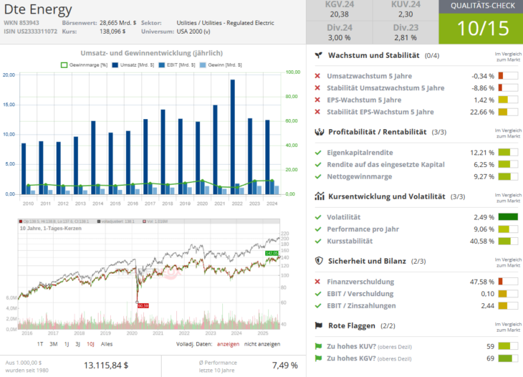Select the 3J chart time range

(x=77, y=344)
